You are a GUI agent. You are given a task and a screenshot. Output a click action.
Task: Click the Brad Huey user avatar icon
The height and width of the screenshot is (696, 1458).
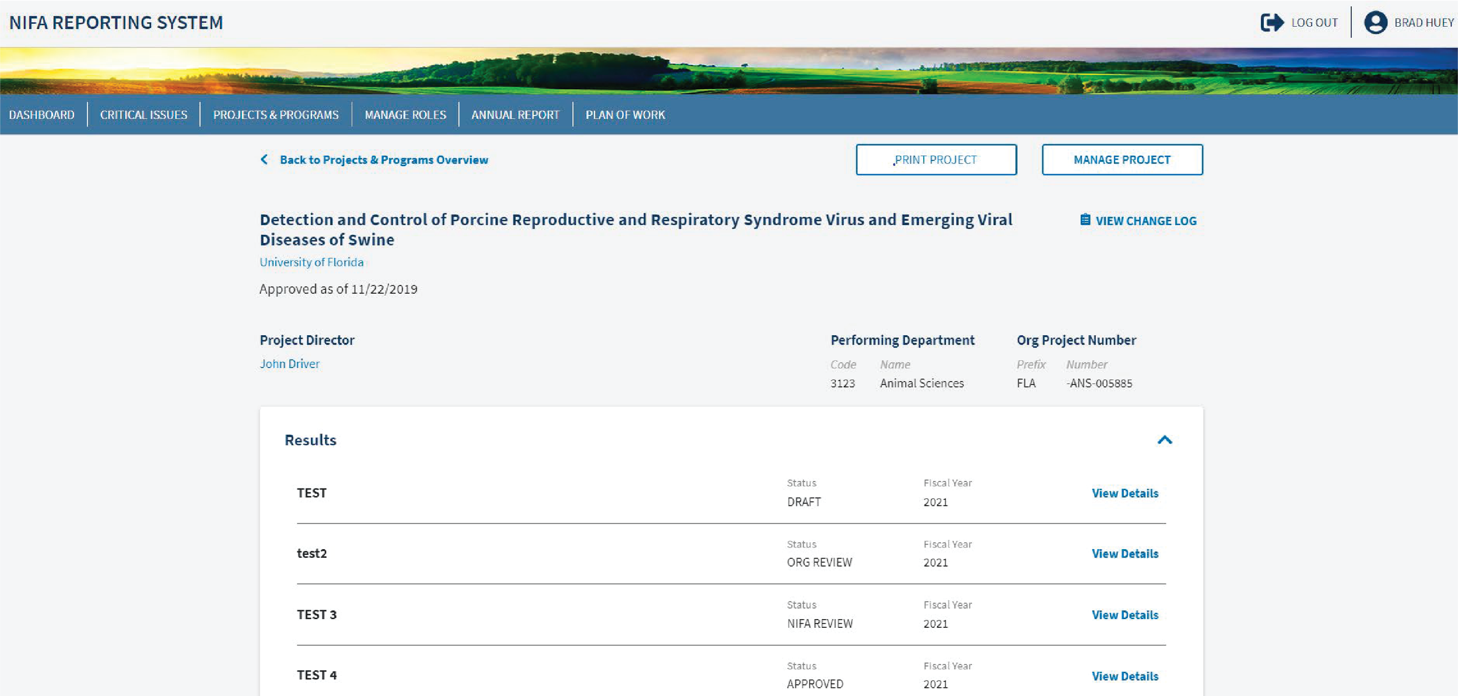[1375, 23]
